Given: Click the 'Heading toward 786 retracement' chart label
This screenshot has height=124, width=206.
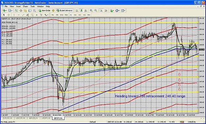Looking at the screenshot, I should coord(150,96).
